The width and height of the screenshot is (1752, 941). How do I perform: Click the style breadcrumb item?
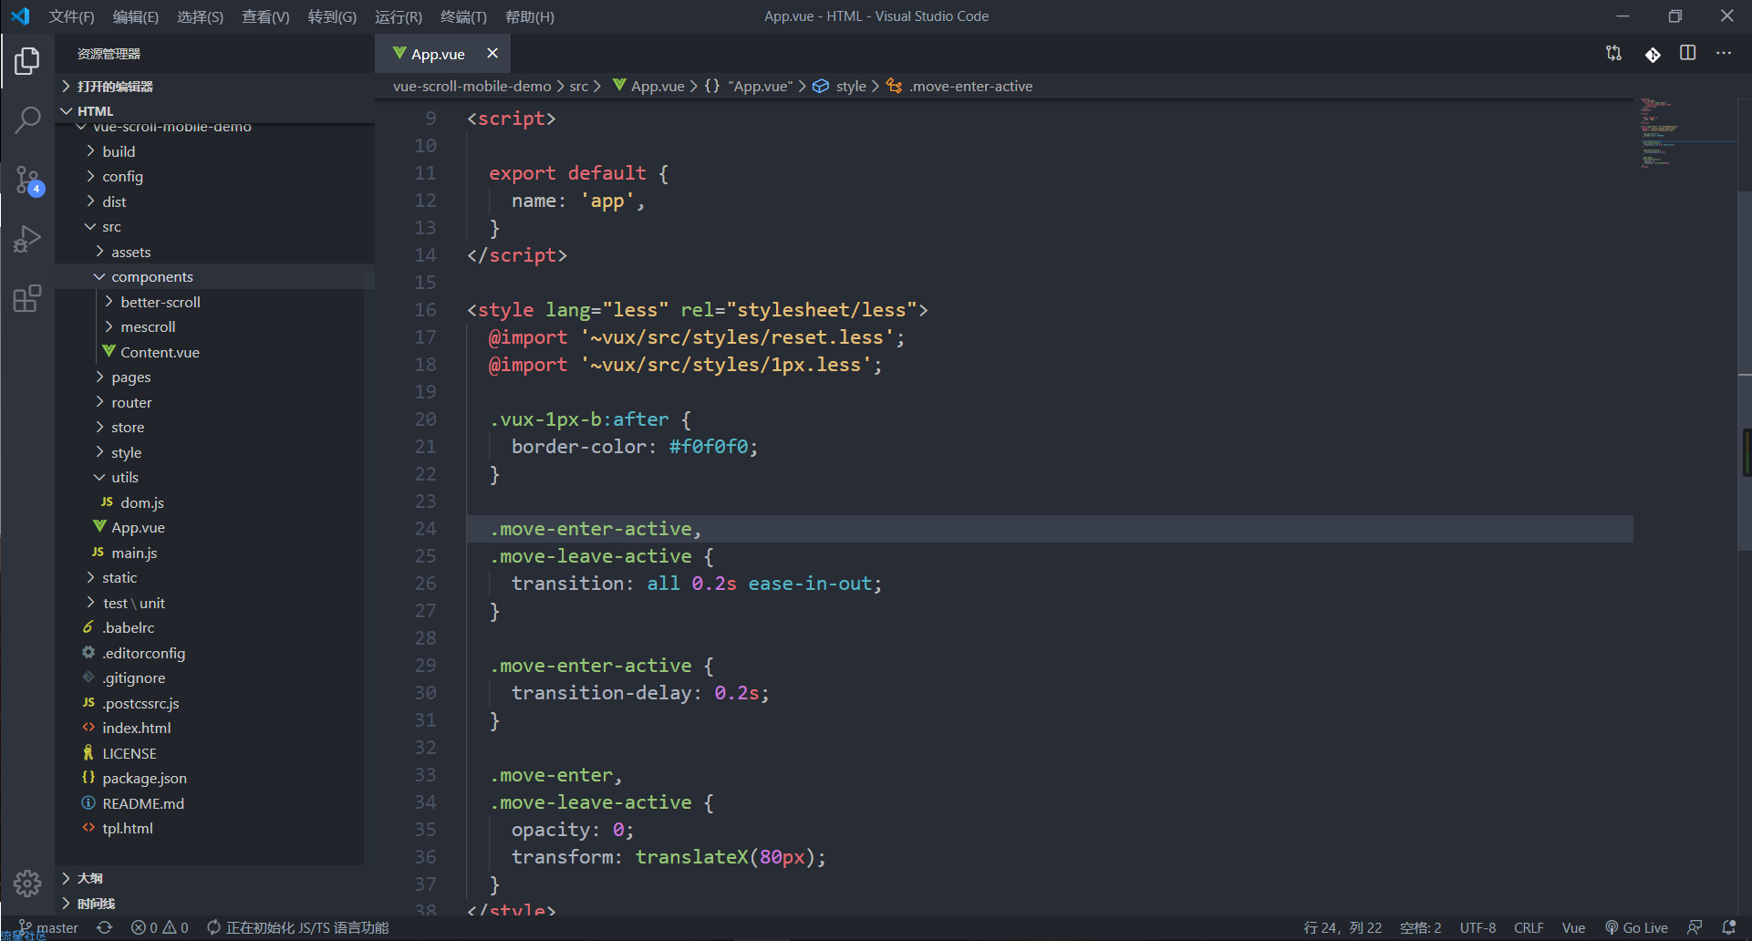(851, 86)
